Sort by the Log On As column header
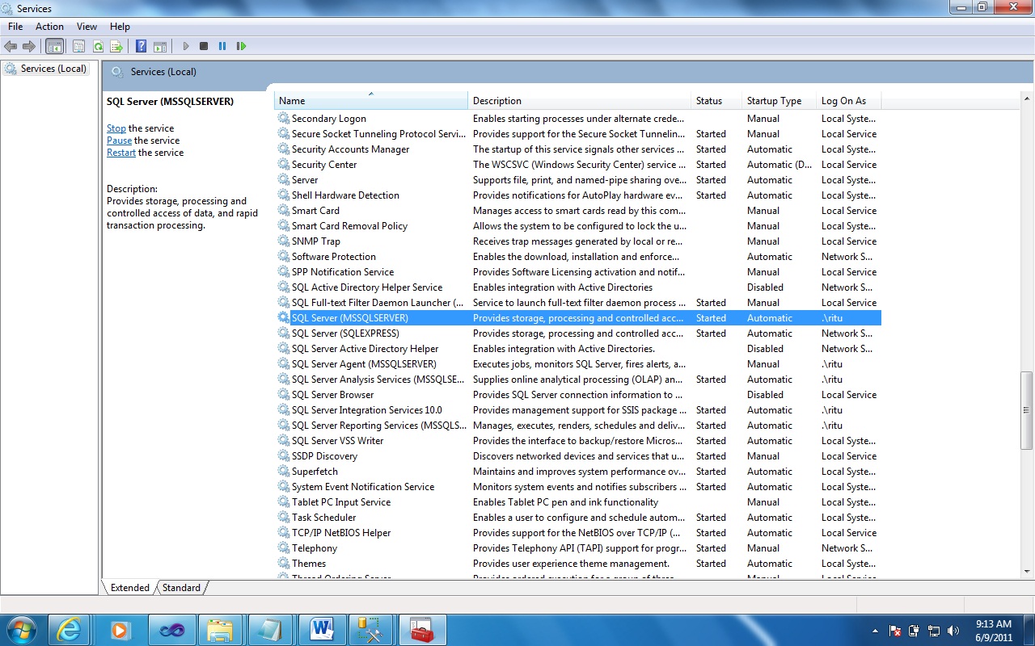Screen dimensions: 1035x646 (x=848, y=101)
